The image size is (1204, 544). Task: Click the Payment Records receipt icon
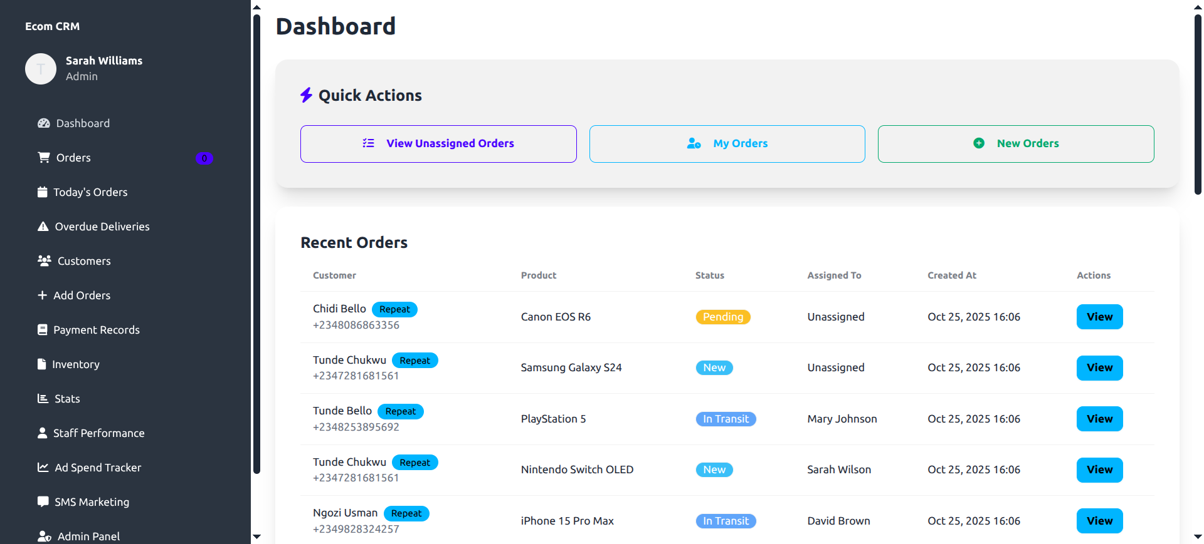pyautogui.click(x=42, y=330)
